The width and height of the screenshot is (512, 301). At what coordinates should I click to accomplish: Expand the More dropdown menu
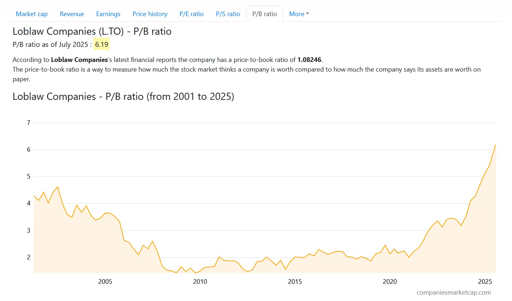pyautogui.click(x=299, y=14)
